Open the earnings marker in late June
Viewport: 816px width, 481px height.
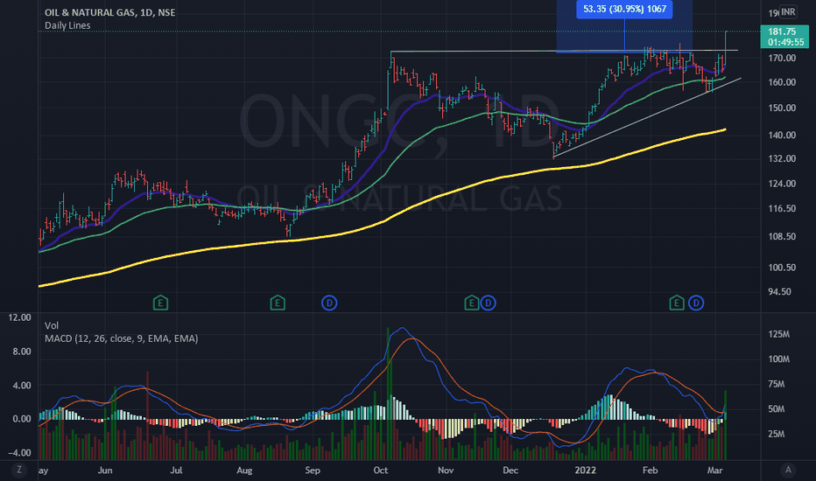click(160, 303)
